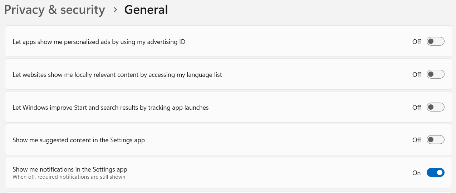456x193 pixels.
Task: Click the "Let Windows improve Start and search" label
Action: 110,108
